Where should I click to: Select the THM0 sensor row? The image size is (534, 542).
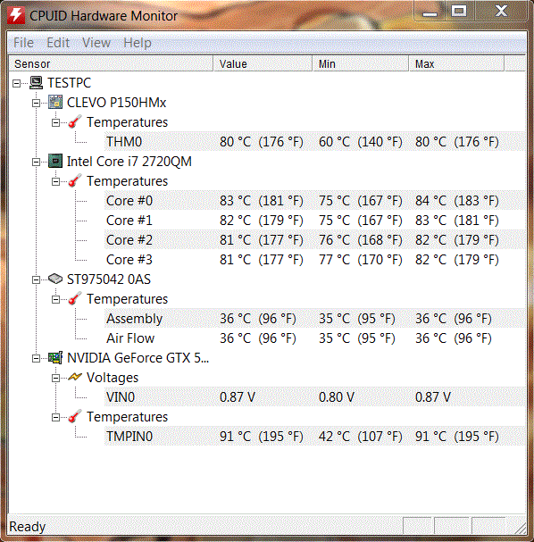[314, 142]
